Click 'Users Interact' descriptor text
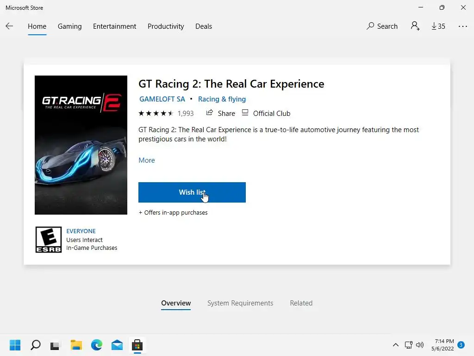This screenshot has height=356, width=474. tap(84, 240)
